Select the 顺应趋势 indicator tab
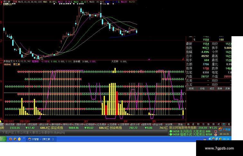The width and height of the screenshot is (243, 156). pyautogui.click(x=32, y=124)
